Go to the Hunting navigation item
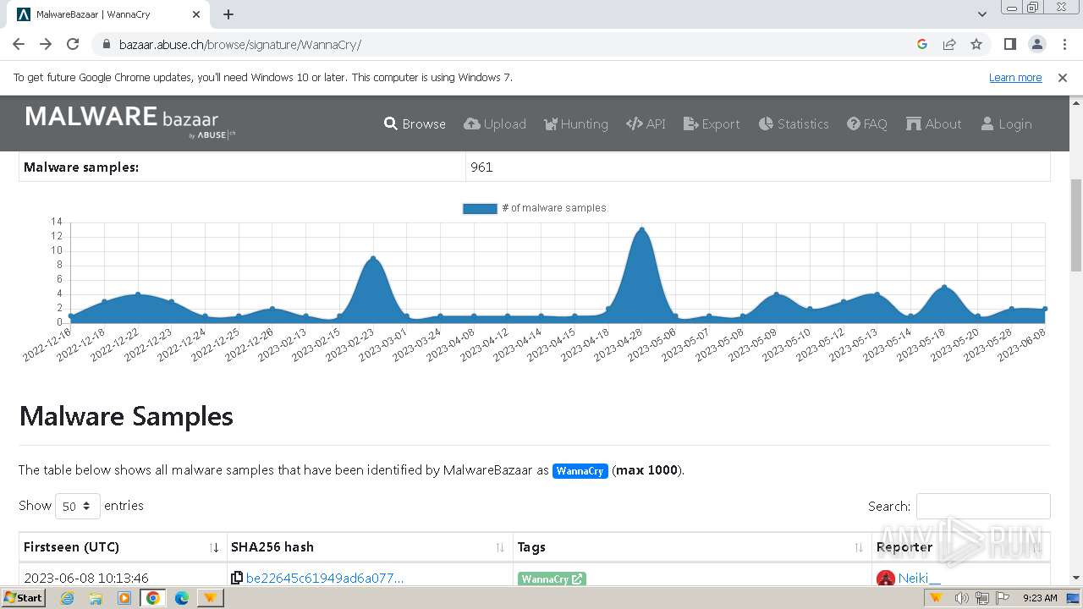 (x=575, y=123)
